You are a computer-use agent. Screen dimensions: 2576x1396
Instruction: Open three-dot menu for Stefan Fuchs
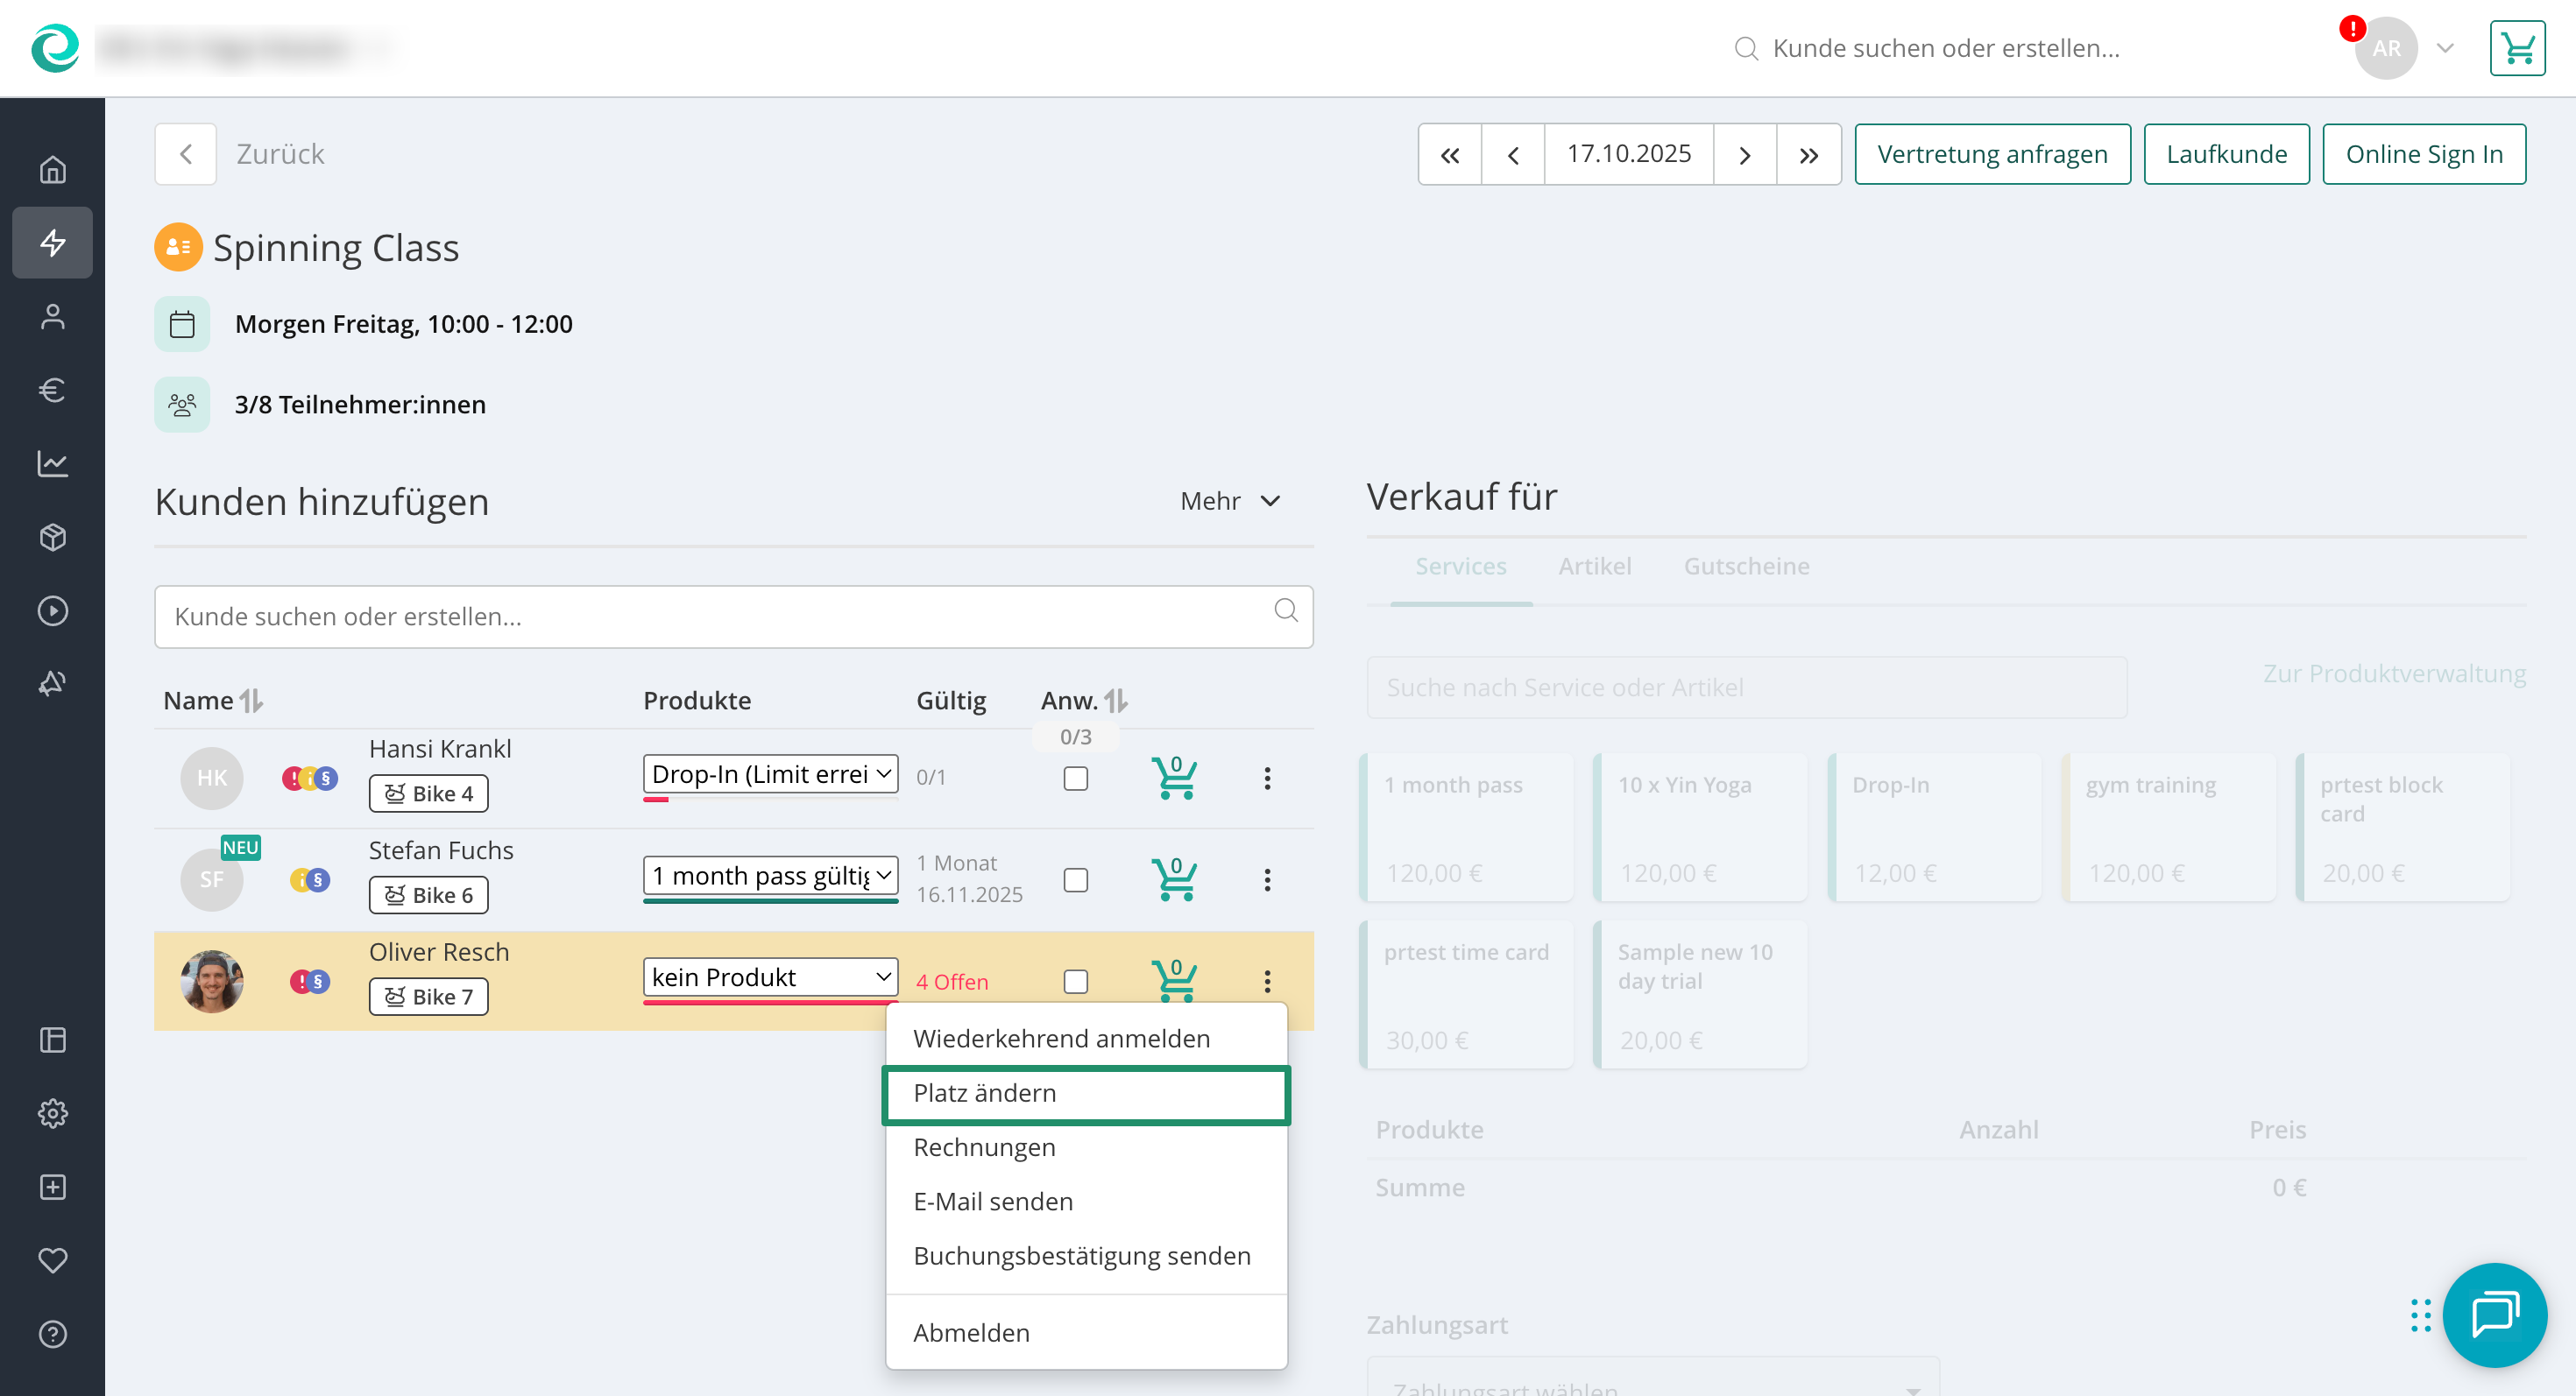tap(1267, 879)
